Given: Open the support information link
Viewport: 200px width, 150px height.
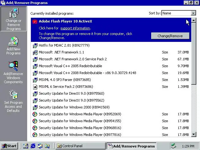Looking at the screenshot, I should click(75, 28).
